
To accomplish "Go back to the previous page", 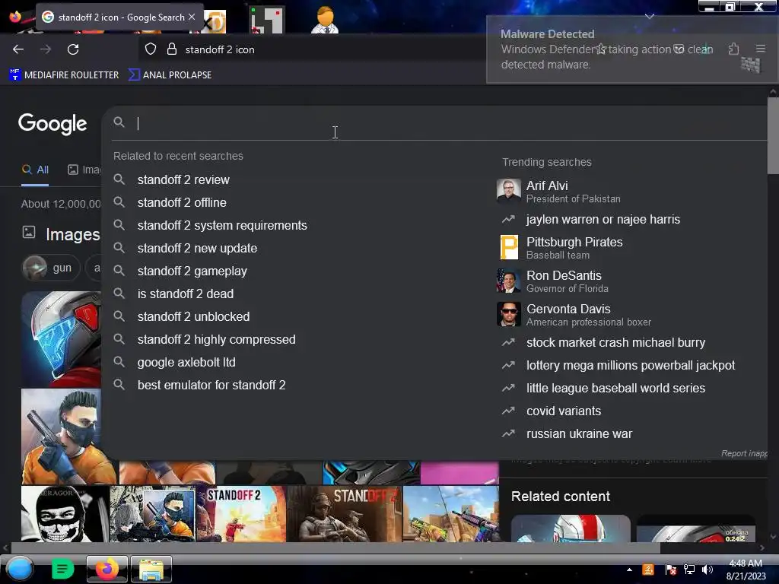I will [18, 49].
